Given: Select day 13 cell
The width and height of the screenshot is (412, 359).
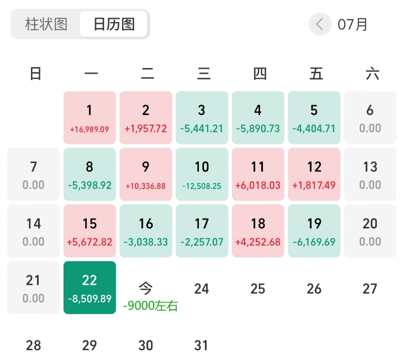Looking at the screenshot, I should pyautogui.click(x=370, y=174).
